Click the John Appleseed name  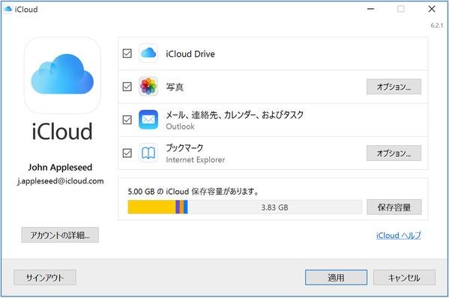(x=60, y=167)
